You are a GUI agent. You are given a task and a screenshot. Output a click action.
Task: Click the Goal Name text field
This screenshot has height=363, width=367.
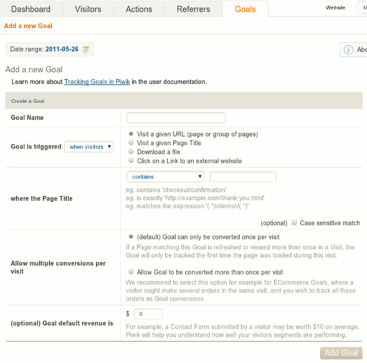(x=176, y=118)
